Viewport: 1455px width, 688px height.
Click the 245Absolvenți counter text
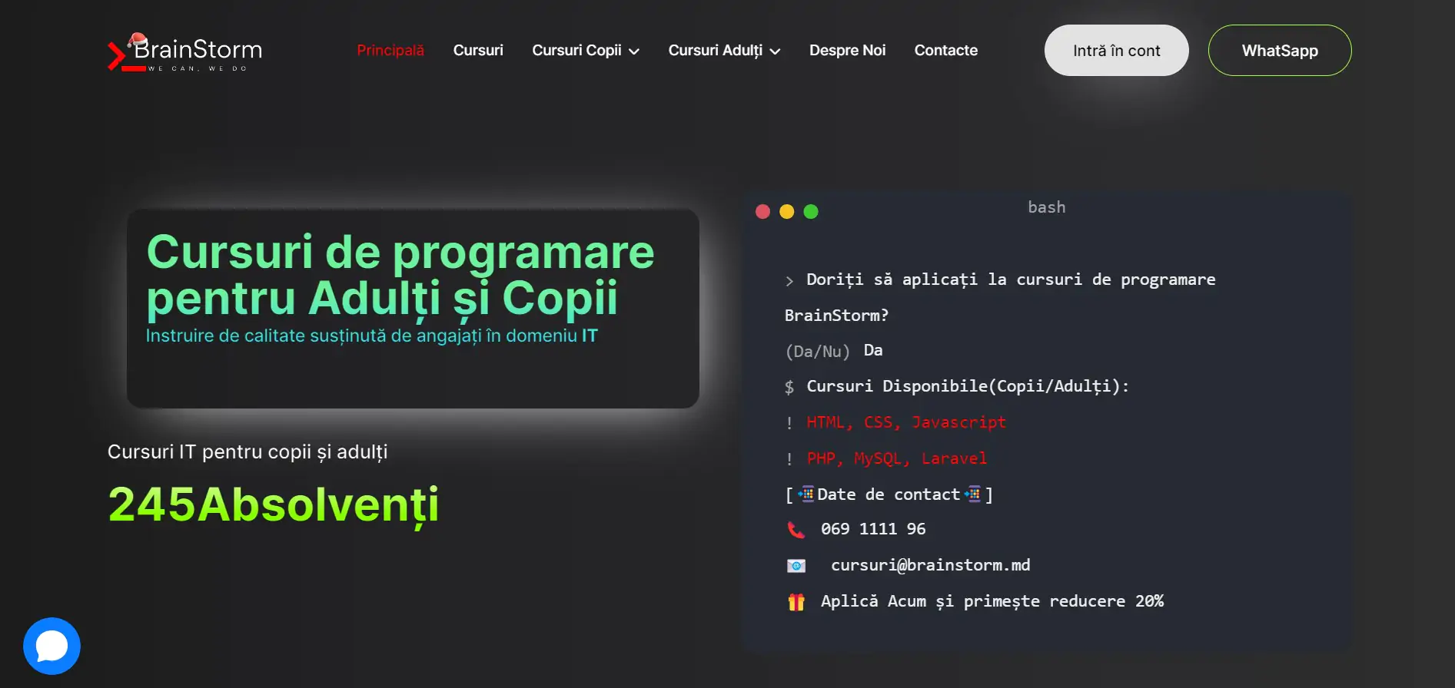click(274, 505)
